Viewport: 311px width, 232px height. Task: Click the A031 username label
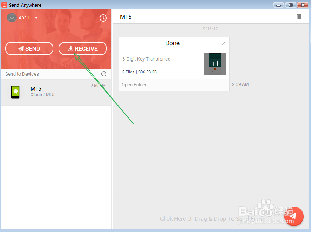24,18
